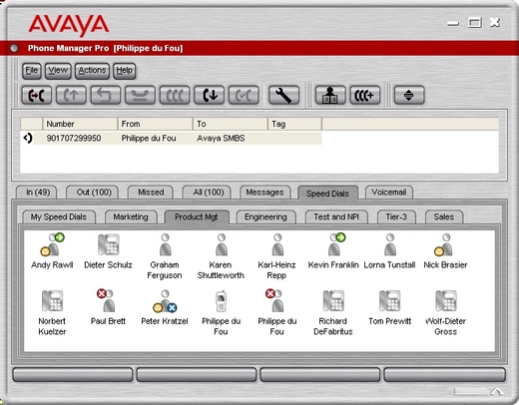The height and width of the screenshot is (405, 519).
Task: Open the Engineering group tab
Action: coord(265,216)
